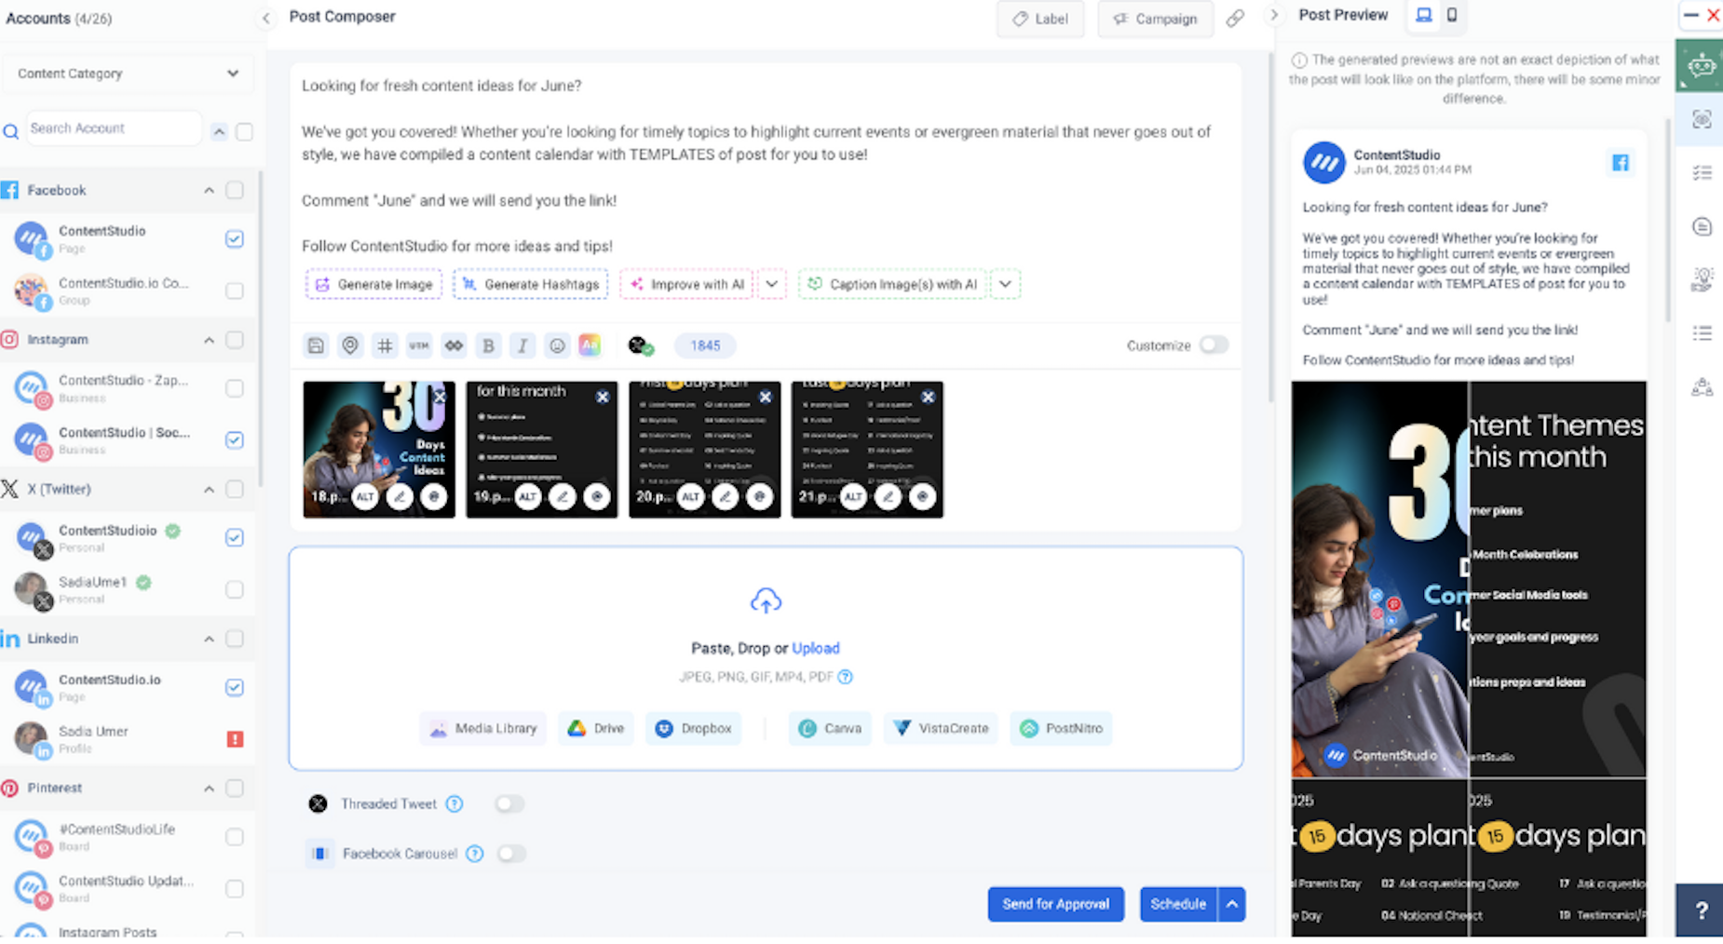Click Generate Image button
The height and width of the screenshot is (944, 1723).
pyautogui.click(x=373, y=284)
